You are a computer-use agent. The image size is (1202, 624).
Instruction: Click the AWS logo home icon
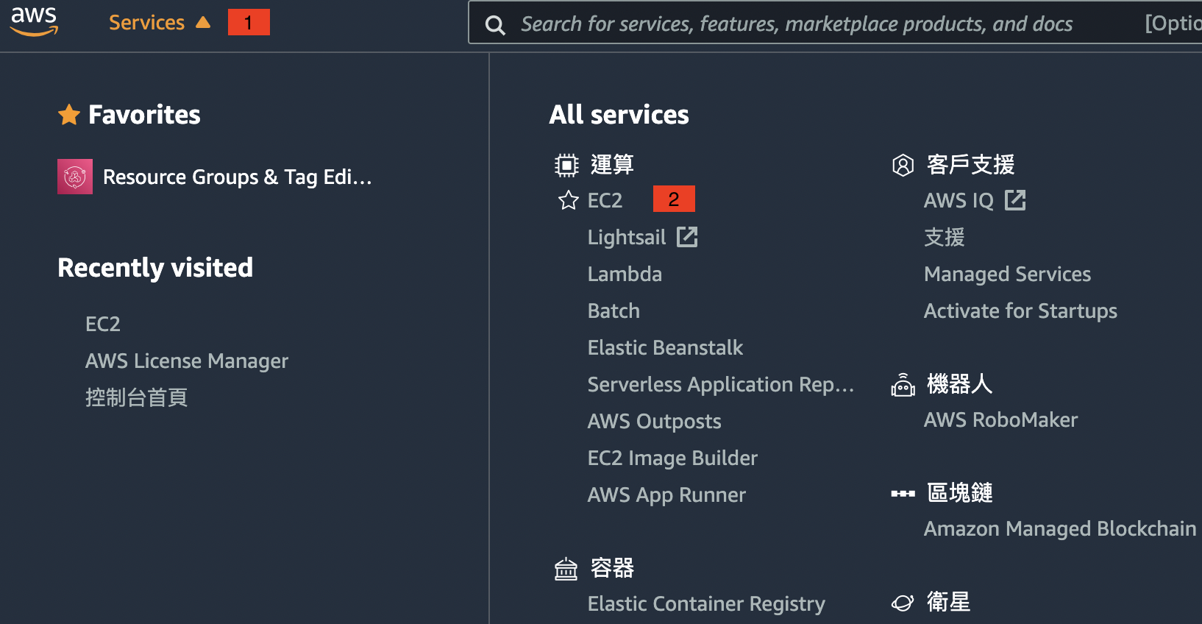(x=34, y=22)
